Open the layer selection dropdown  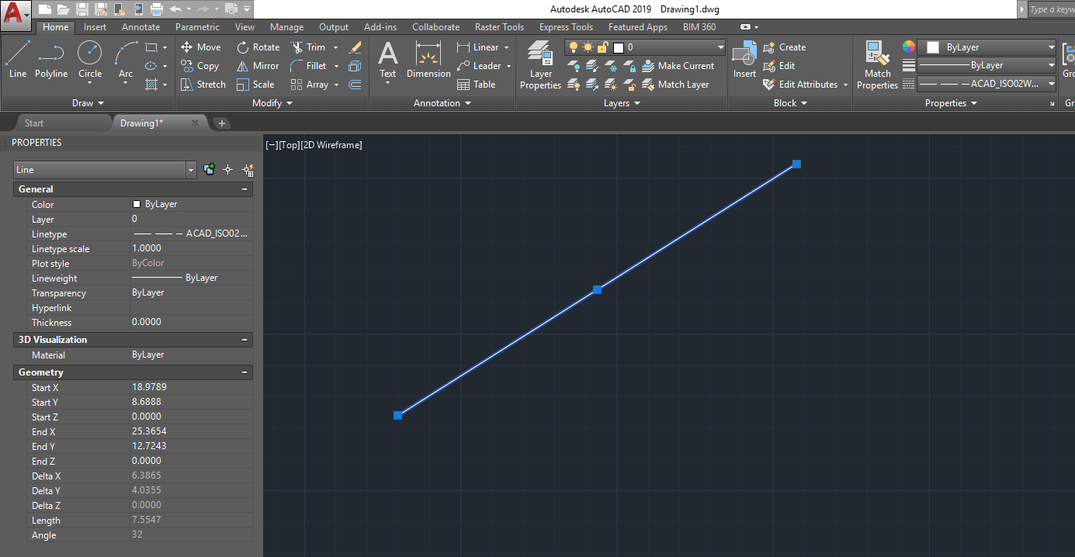tap(720, 47)
